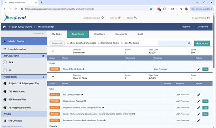Click the house icon for 789 Main Street

(5, 91)
